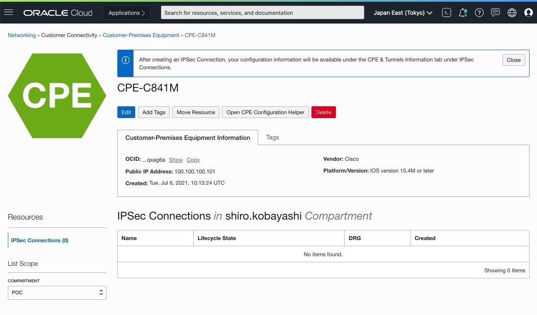This screenshot has height=315, width=537.
Task: Launch Cloud Shell developer tools icon
Action: click(446, 13)
